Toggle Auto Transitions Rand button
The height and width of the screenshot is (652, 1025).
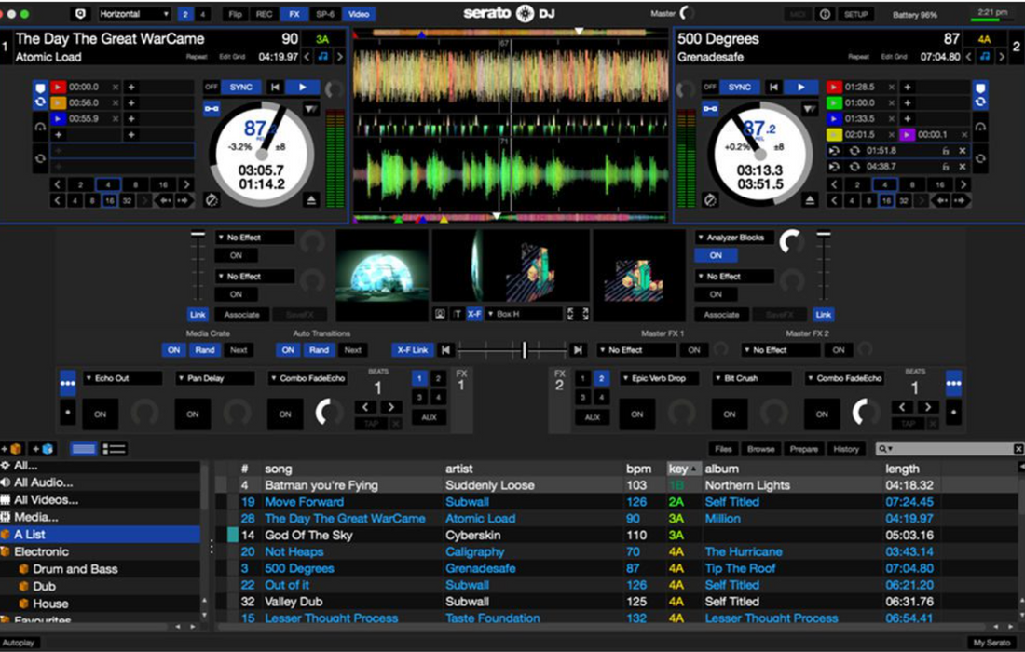(319, 350)
